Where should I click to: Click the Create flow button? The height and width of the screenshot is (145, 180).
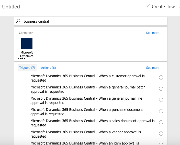coord(160,7)
